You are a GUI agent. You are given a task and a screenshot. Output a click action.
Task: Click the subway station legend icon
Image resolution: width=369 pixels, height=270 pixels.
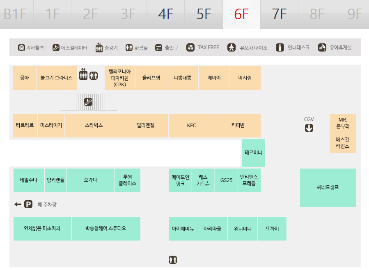tap(21, 47)
